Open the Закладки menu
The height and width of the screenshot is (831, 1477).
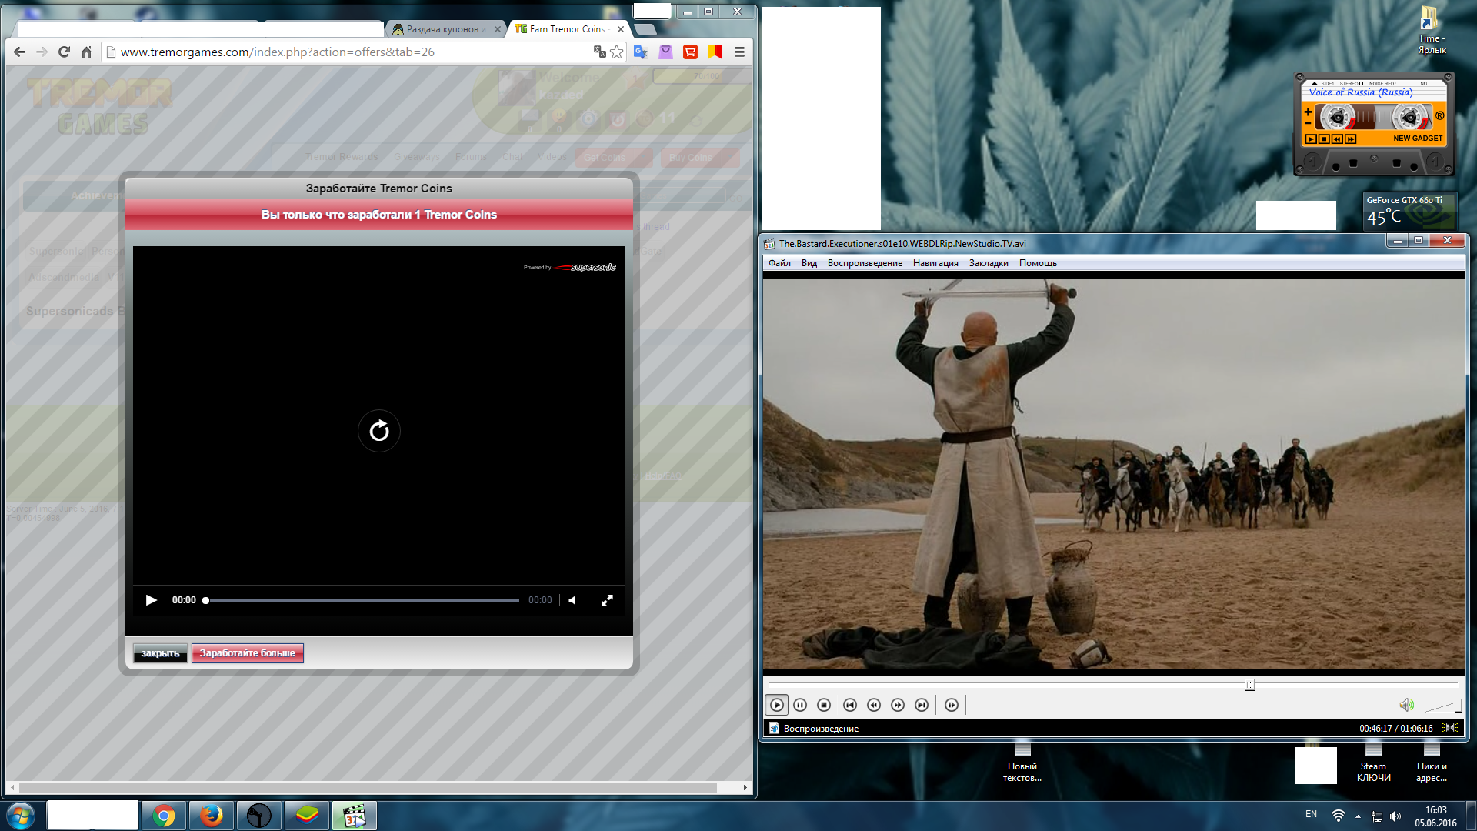click(x=989, y=263)
